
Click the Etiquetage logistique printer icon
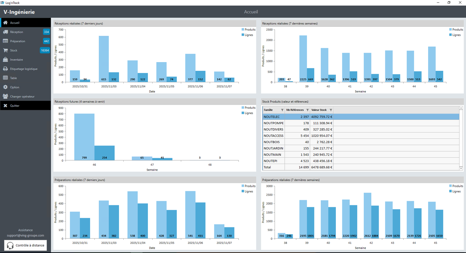pyautogui.click(x=5, y=69)
